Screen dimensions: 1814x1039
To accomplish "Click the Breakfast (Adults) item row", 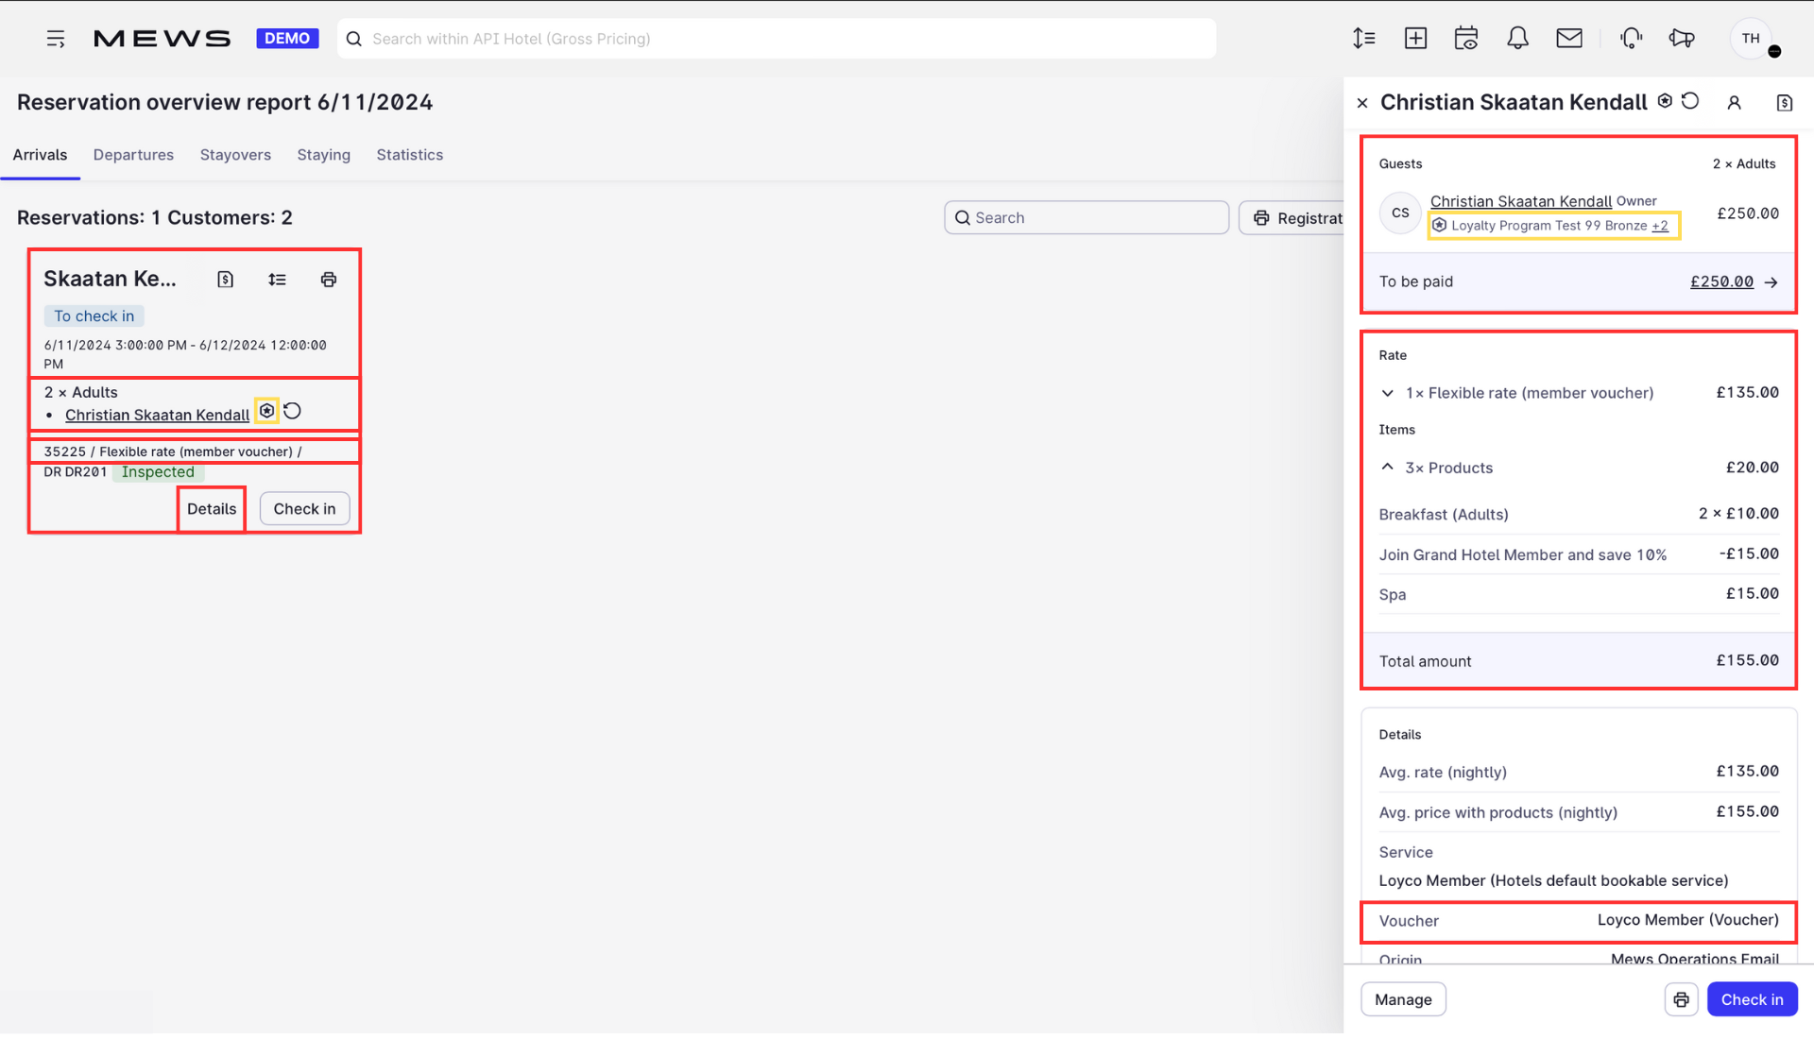I will tap(1579, 515).
